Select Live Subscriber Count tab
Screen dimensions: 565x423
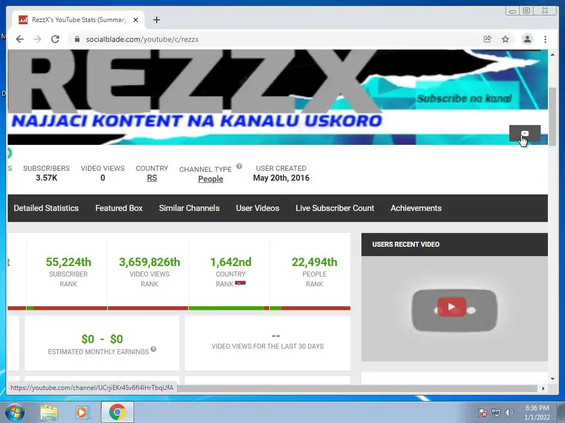335,208
